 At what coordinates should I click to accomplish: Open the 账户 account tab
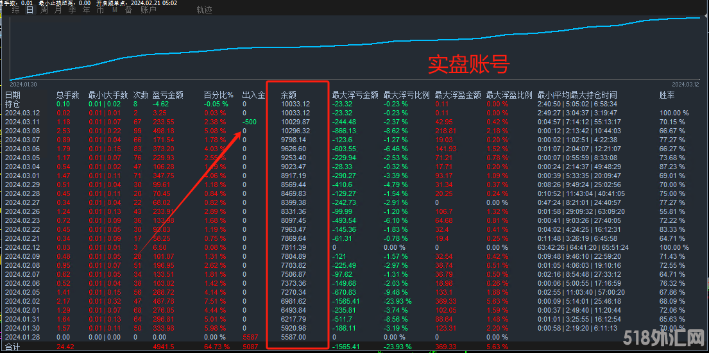148,10
